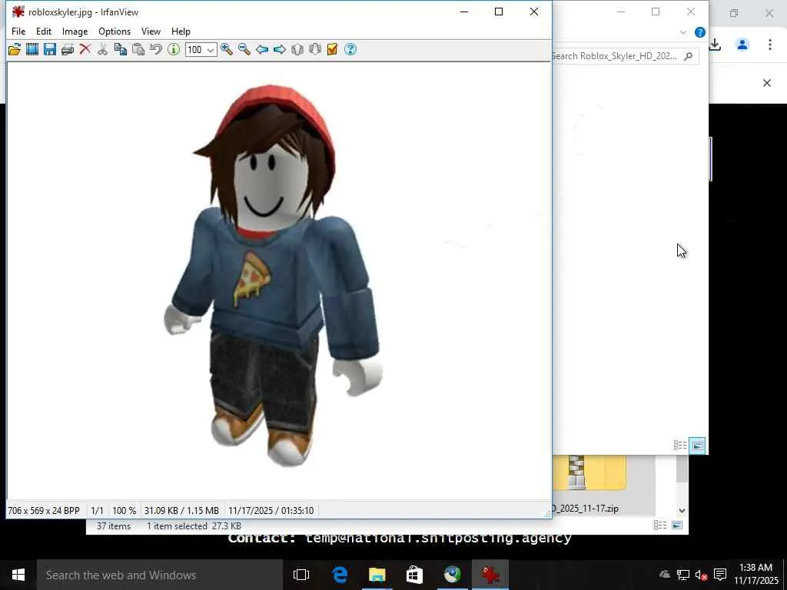Open the clock showing 1:38 AM
The height and width of the screenshot is (590, 787).
[756, 574]
